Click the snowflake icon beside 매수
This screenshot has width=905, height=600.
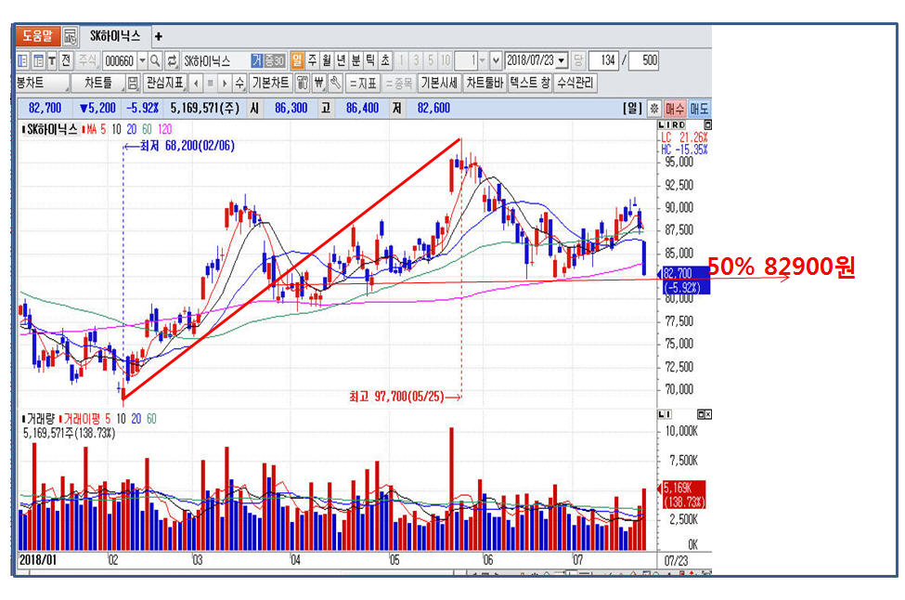[x=653, y=109]
